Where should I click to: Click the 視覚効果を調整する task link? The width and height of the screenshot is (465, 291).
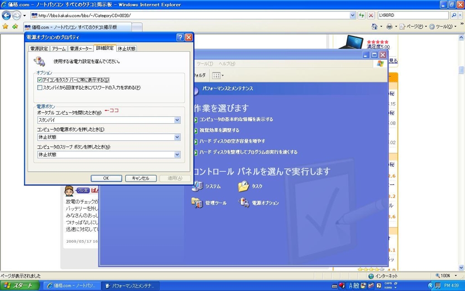click(219, 130)
